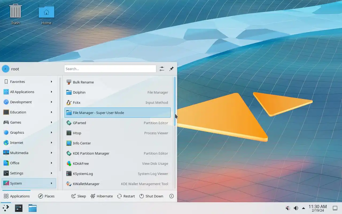Open the Office category icon
The width and height of the screenshot is (342, 214).
[x=6, y=163]
